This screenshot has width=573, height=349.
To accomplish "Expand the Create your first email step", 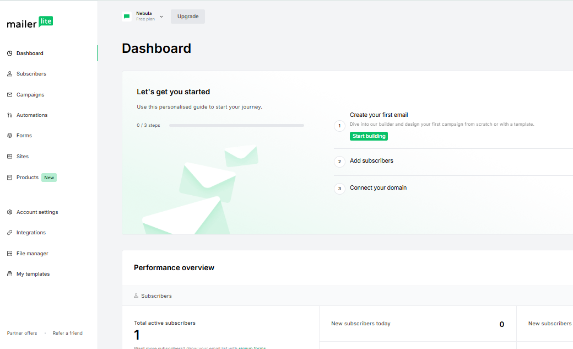I will pyautogui.click(x=379, y=115).
